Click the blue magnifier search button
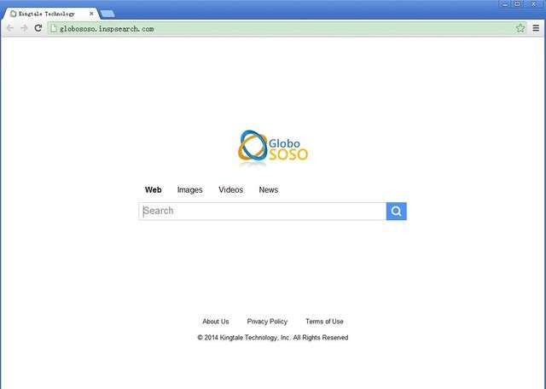 (396, 211)
